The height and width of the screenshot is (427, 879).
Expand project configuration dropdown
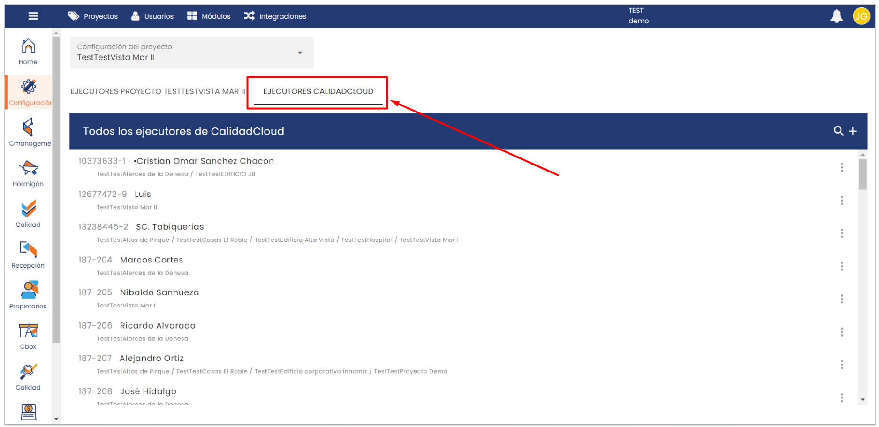pyautogui.click(x=300, y=53)
